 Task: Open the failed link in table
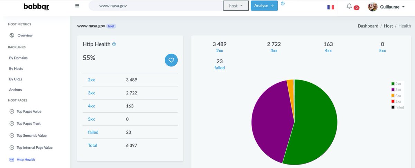pyautogui.click(x=93, y=132)
